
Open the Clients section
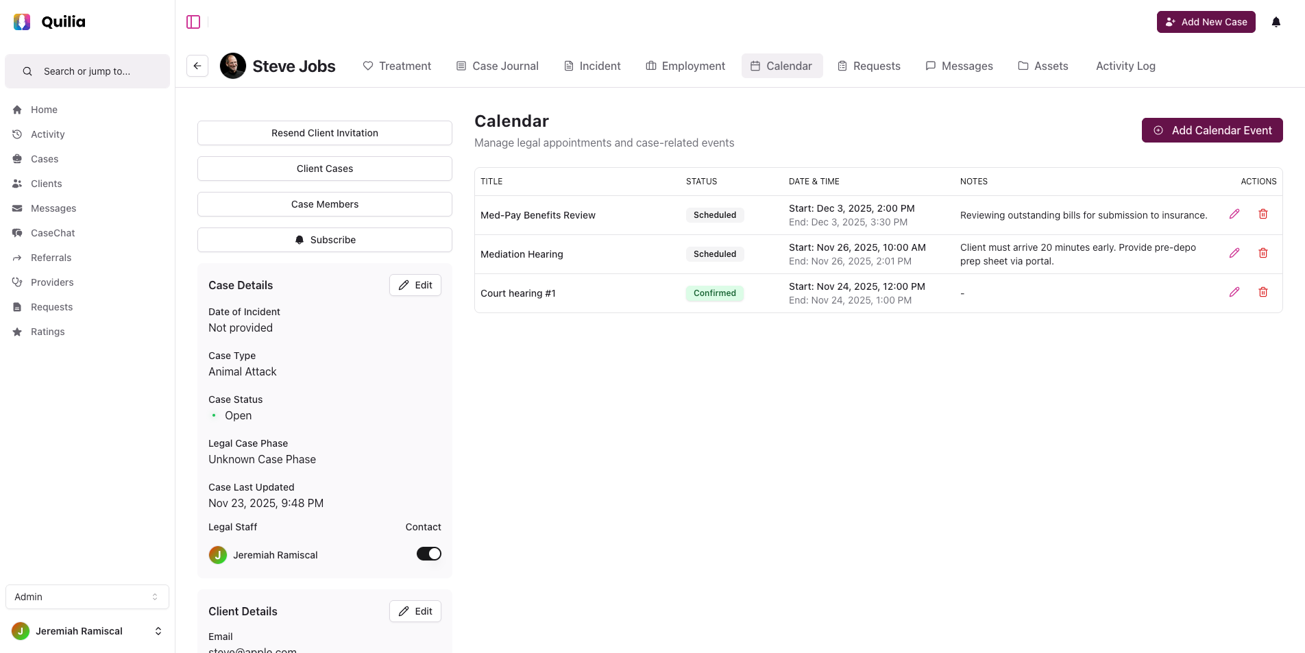point(46,184)
